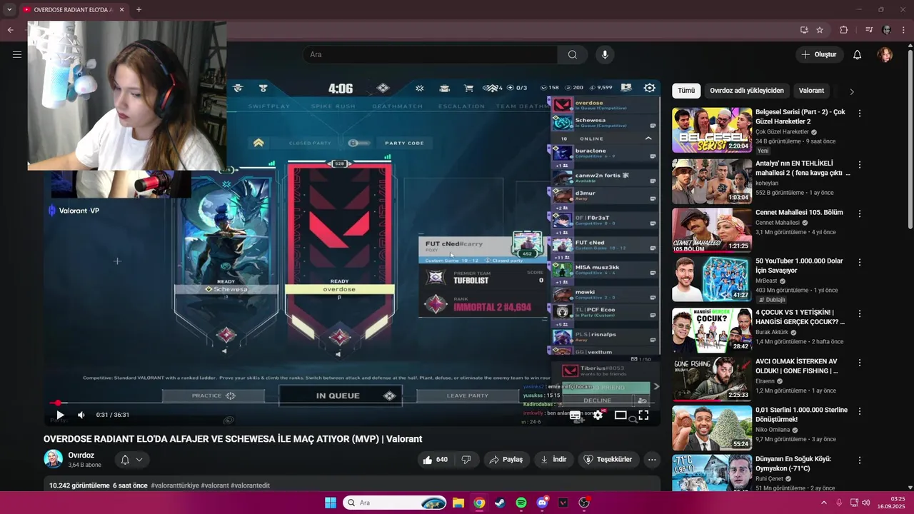Open 0,01 Sterlini 1.000.000 Sterline video title

coord(801,415)
